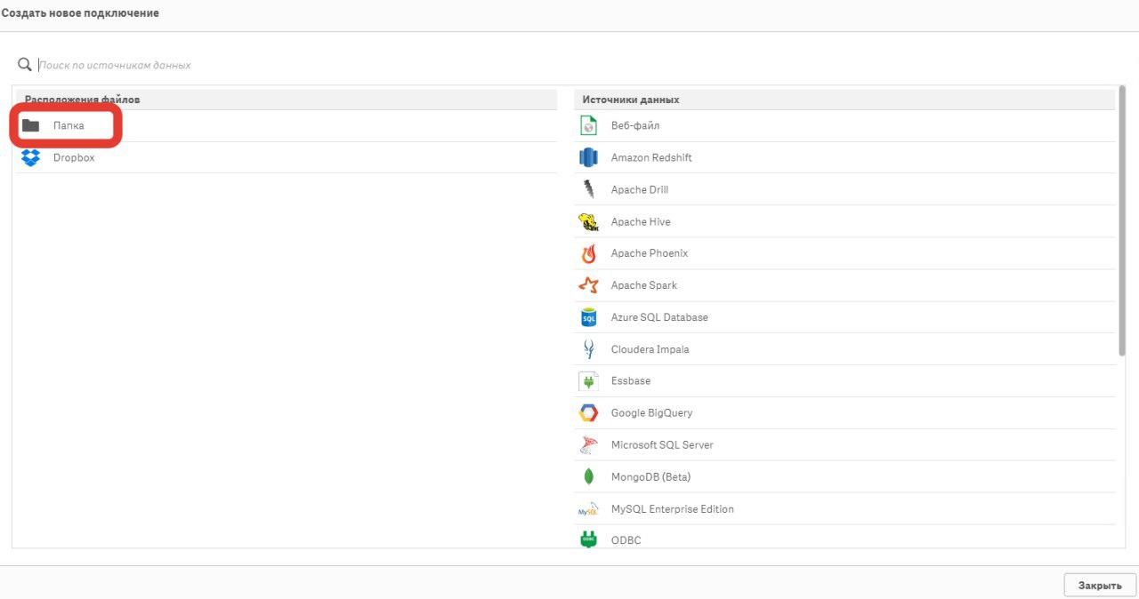The width and height of the screenshot is (1139, 599).
Task: Click the Apache Spark star icon
Action: tap(588, 285)
